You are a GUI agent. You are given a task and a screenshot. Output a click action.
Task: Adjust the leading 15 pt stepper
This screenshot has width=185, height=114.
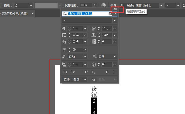(99, 28)
